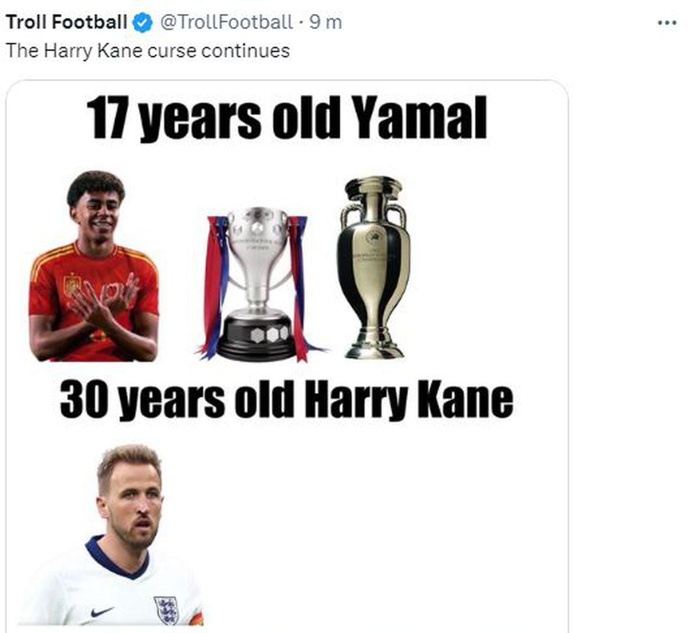Open the Troll Football profile name
Viewport: 698px width, 633px height.
66,22
